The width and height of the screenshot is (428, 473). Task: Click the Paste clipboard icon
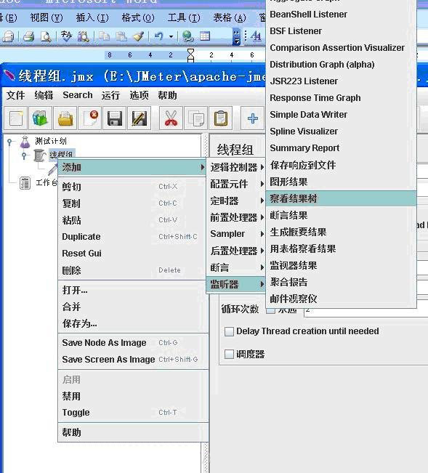(220, 118)
